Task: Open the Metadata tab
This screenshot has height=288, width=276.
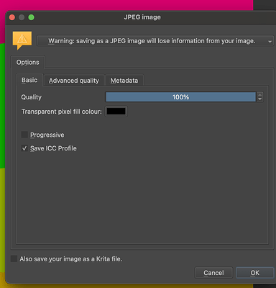Action: [124, 81]
